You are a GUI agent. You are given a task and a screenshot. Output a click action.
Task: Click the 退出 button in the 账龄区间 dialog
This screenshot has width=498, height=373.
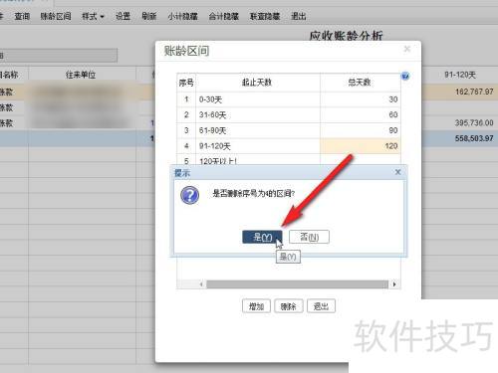click(x=321, y=306)
